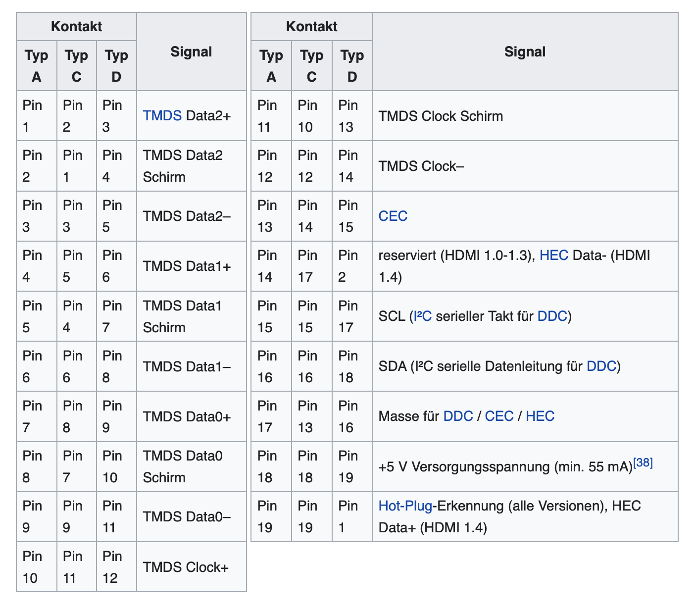Screen dimensions: 696x615
Task: Select the right table's Kontakt header
Action: [x=312, y=27]
